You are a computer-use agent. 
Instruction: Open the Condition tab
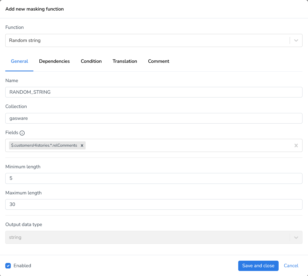point(91,61)
